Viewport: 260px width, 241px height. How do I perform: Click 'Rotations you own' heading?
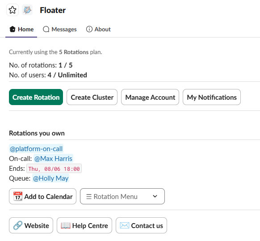coord(37,133)
